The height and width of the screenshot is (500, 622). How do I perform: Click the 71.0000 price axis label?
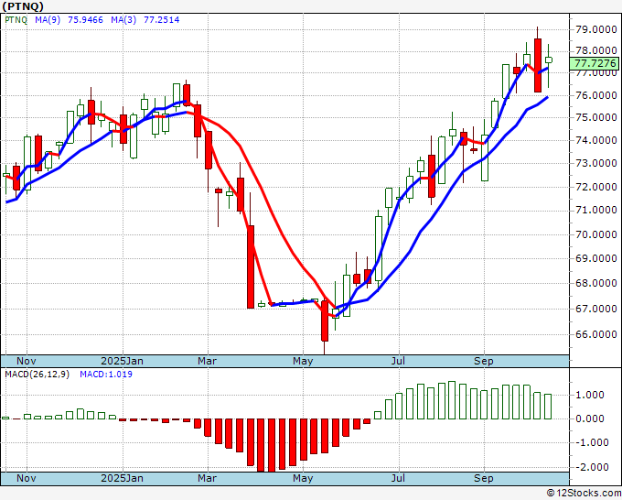(x=595, y=211)
